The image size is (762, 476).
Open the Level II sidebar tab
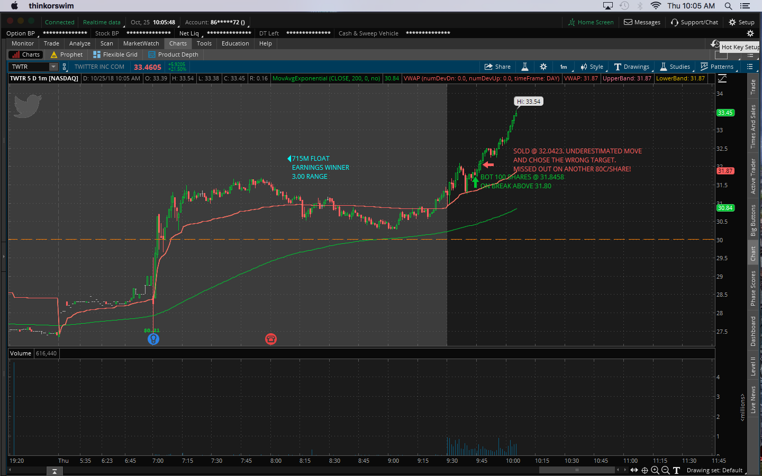(753, 367)
